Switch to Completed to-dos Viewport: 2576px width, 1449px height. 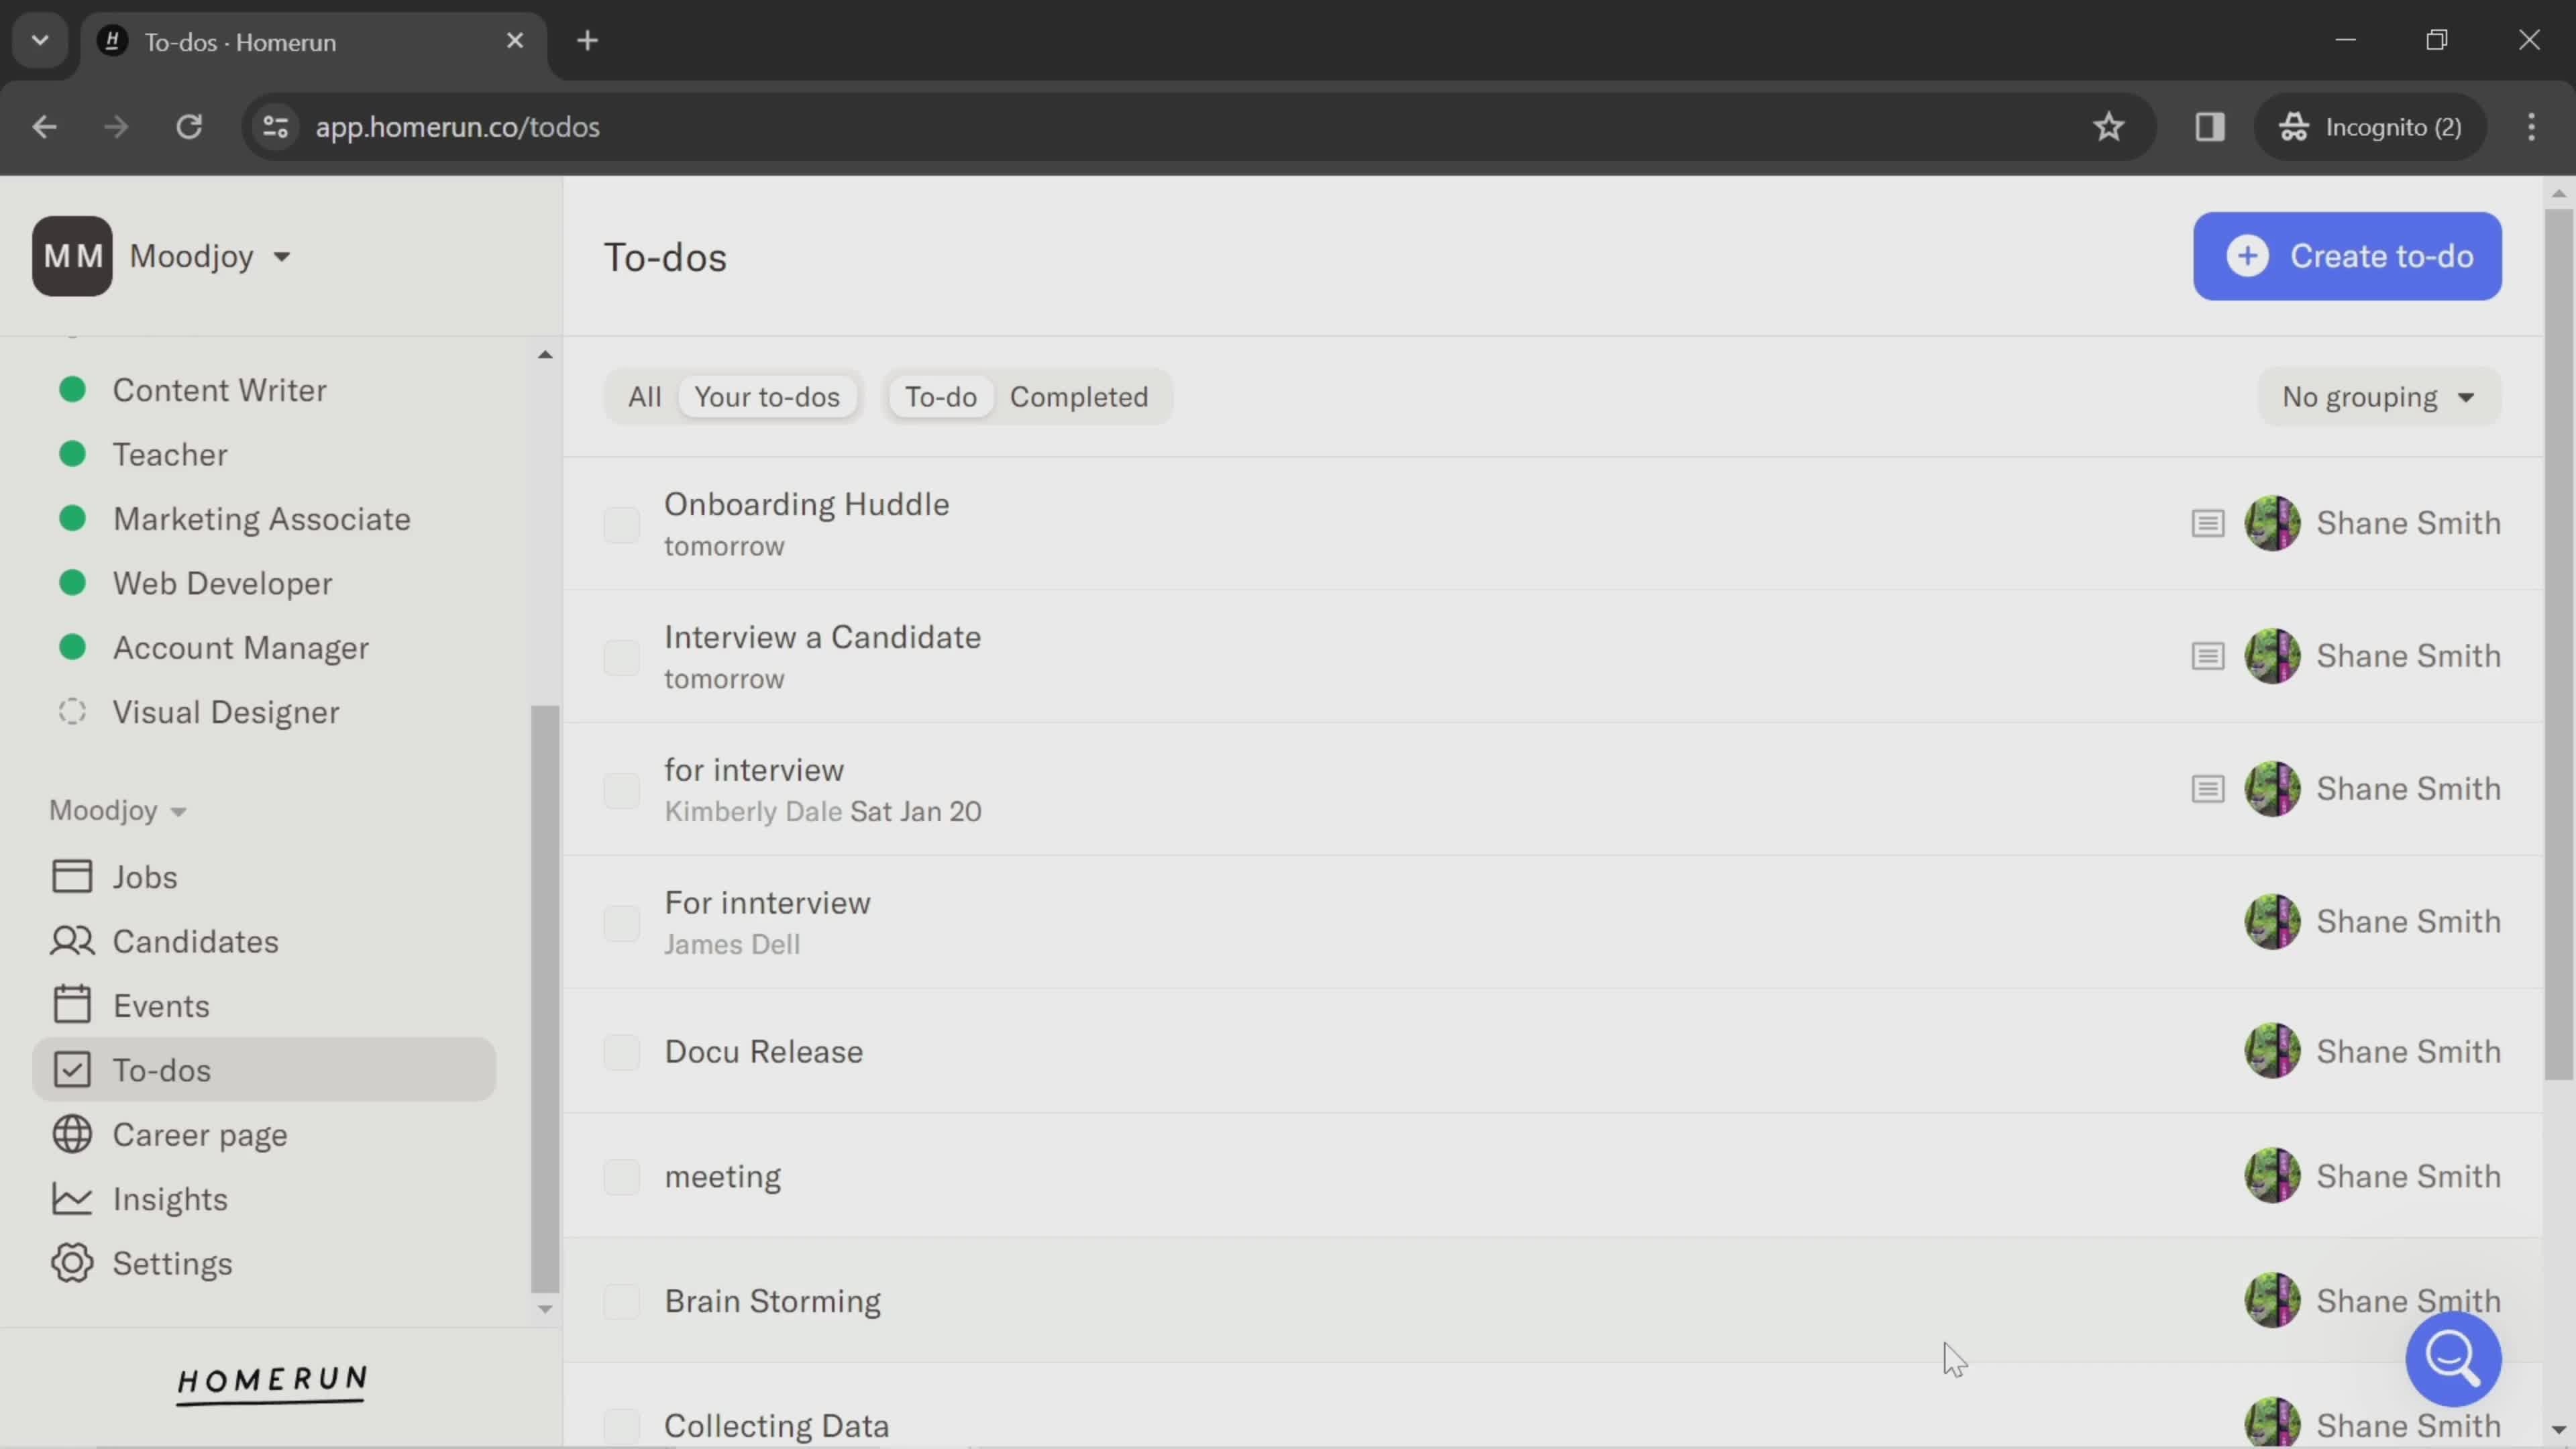1078,397
